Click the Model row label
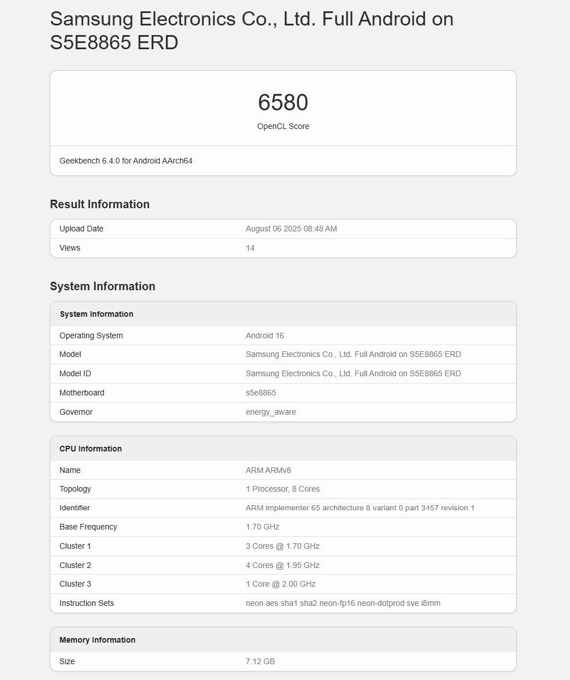Viewport: 570px width, 680px height. [x=70, y=354]
